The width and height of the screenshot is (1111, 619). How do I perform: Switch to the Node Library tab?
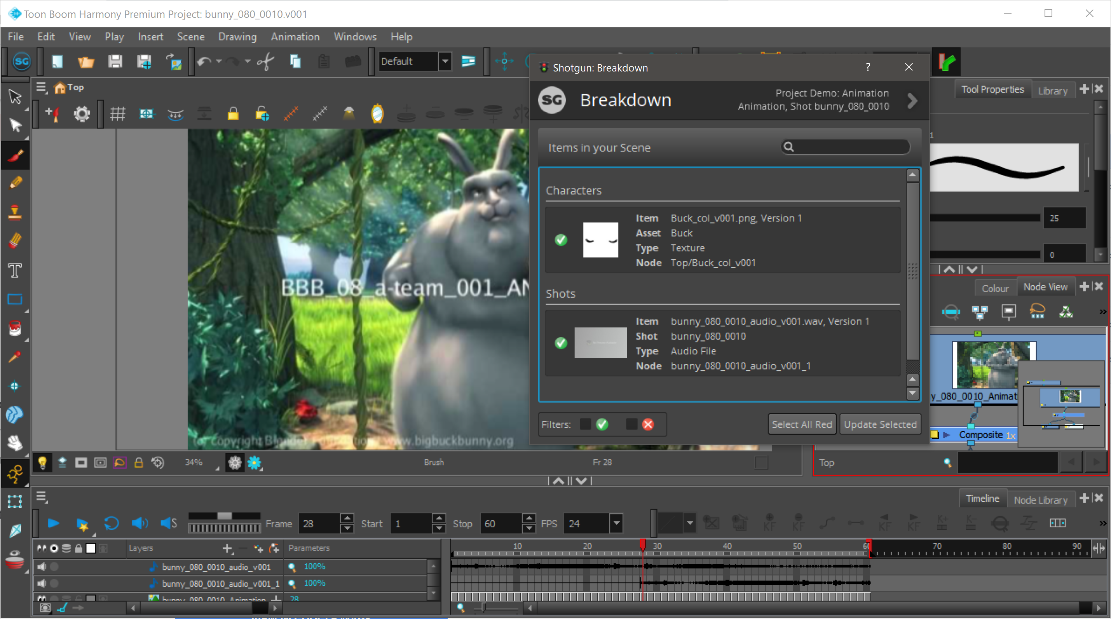pyautogui.click(x=1040, y=500)
